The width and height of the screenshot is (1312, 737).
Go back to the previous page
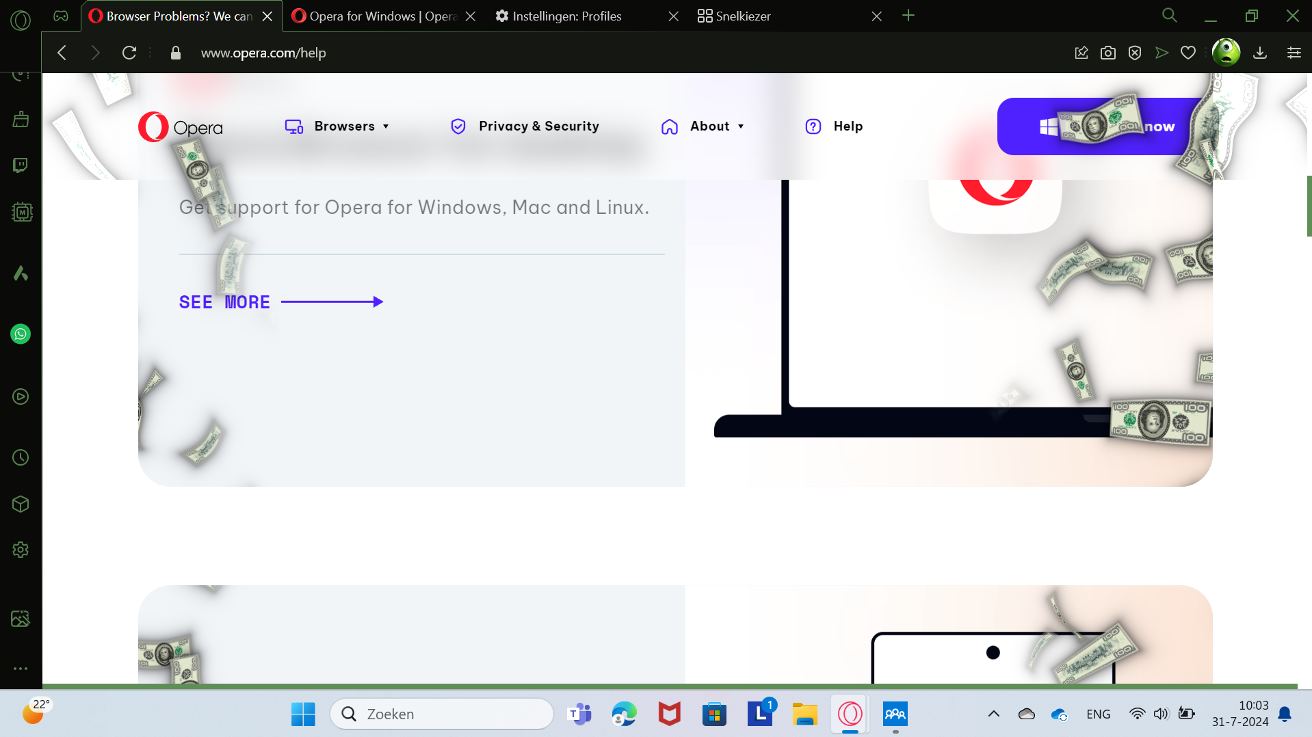tap(62, 53)
